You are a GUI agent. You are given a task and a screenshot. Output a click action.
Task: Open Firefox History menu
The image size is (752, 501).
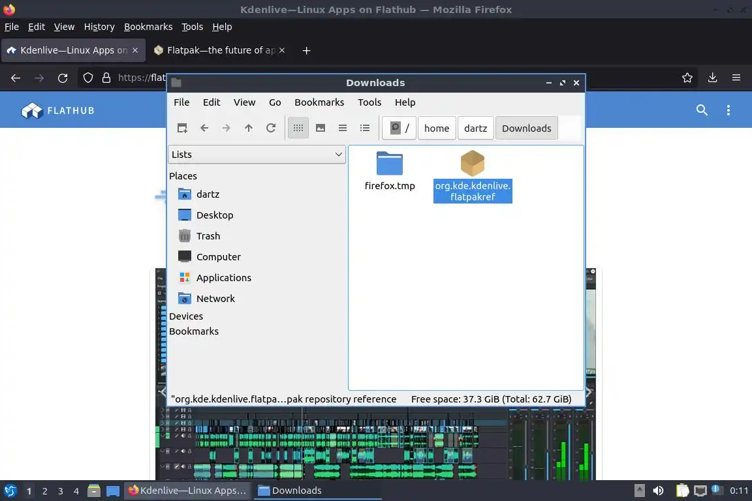coord(99,27)
